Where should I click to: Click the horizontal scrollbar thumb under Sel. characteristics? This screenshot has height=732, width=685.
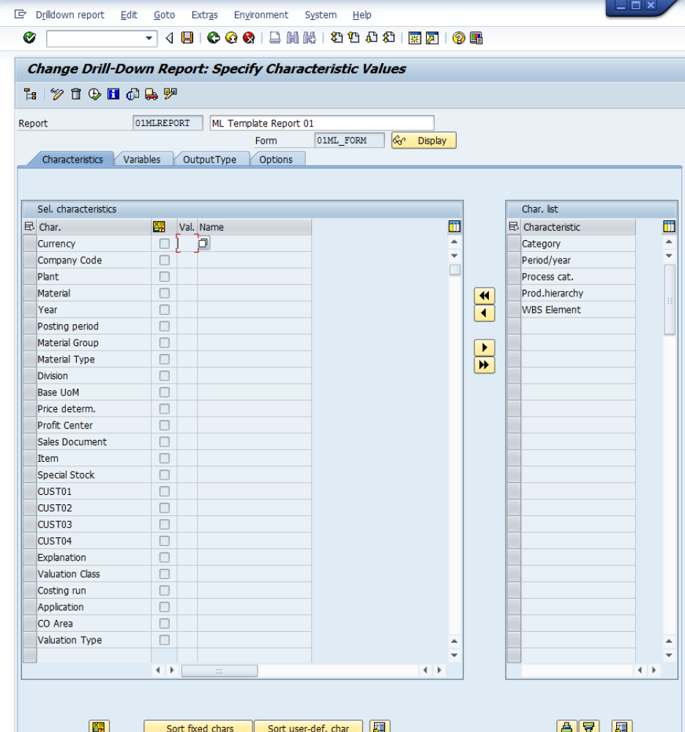tap(220, 671)
